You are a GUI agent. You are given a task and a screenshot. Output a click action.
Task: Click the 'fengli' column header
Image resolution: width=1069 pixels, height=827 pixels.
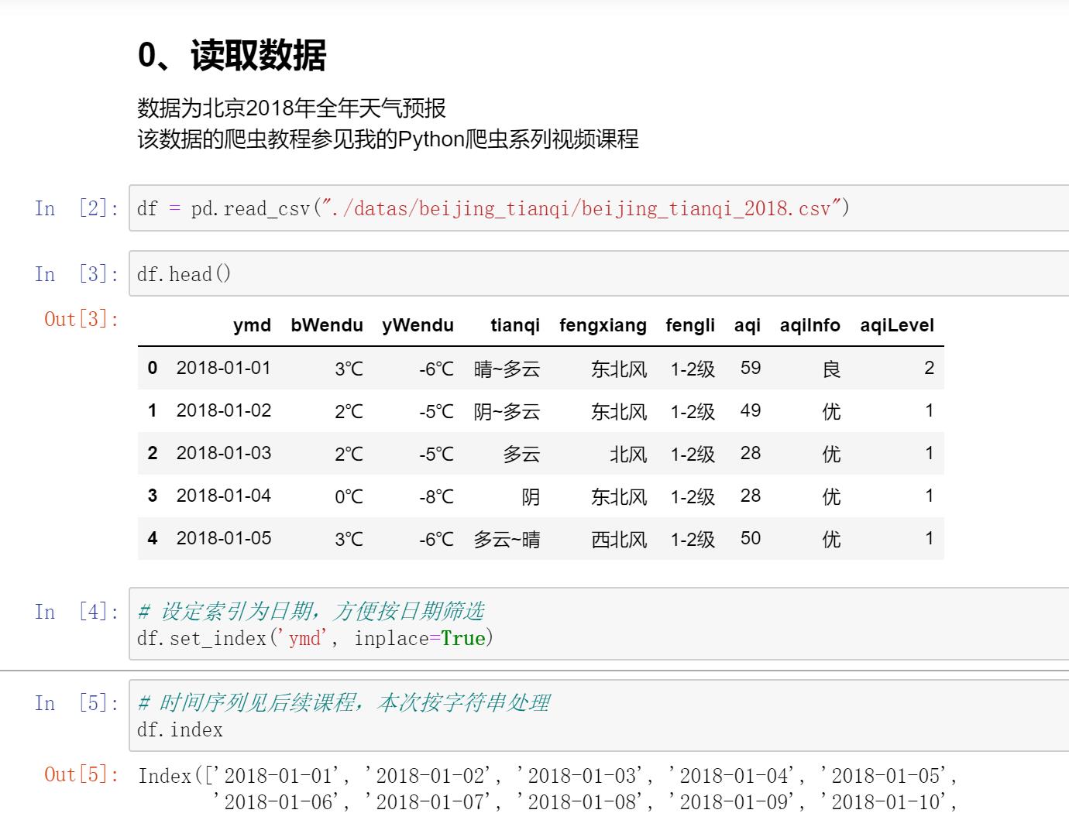click(x=690, y=325)
